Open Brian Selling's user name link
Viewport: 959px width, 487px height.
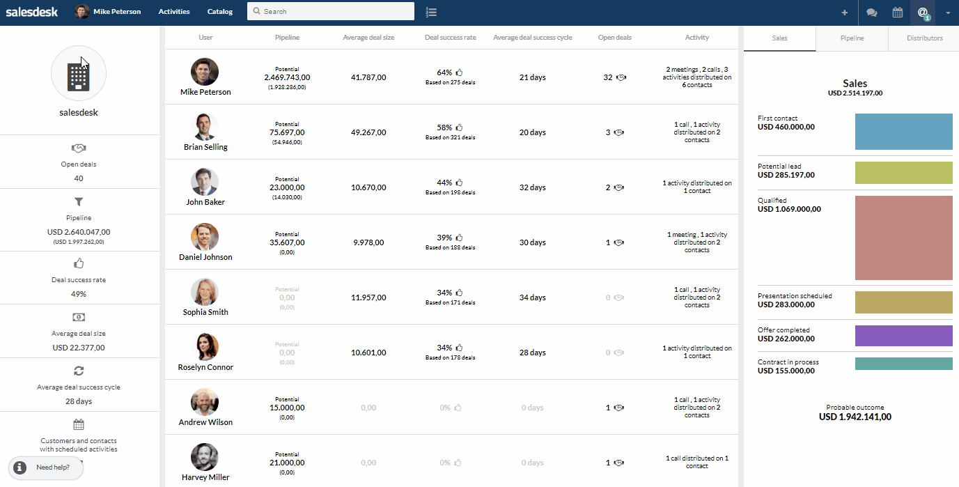pyautogui.click(x=205, y=147)
